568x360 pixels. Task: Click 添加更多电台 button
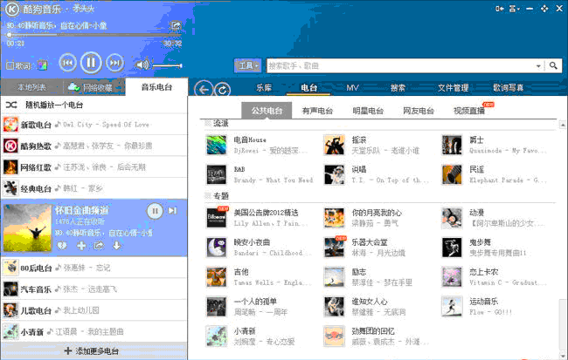(94, 351)
